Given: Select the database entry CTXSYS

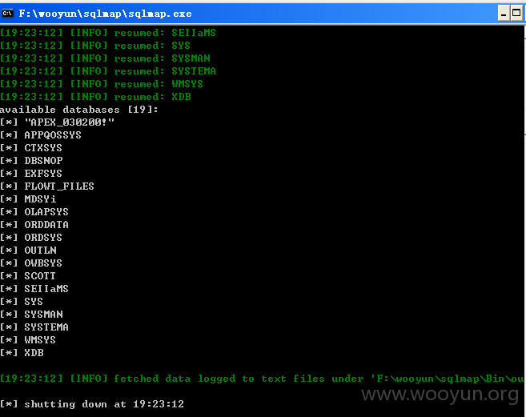Looking at the screenshot, I should tap(31, 148).
